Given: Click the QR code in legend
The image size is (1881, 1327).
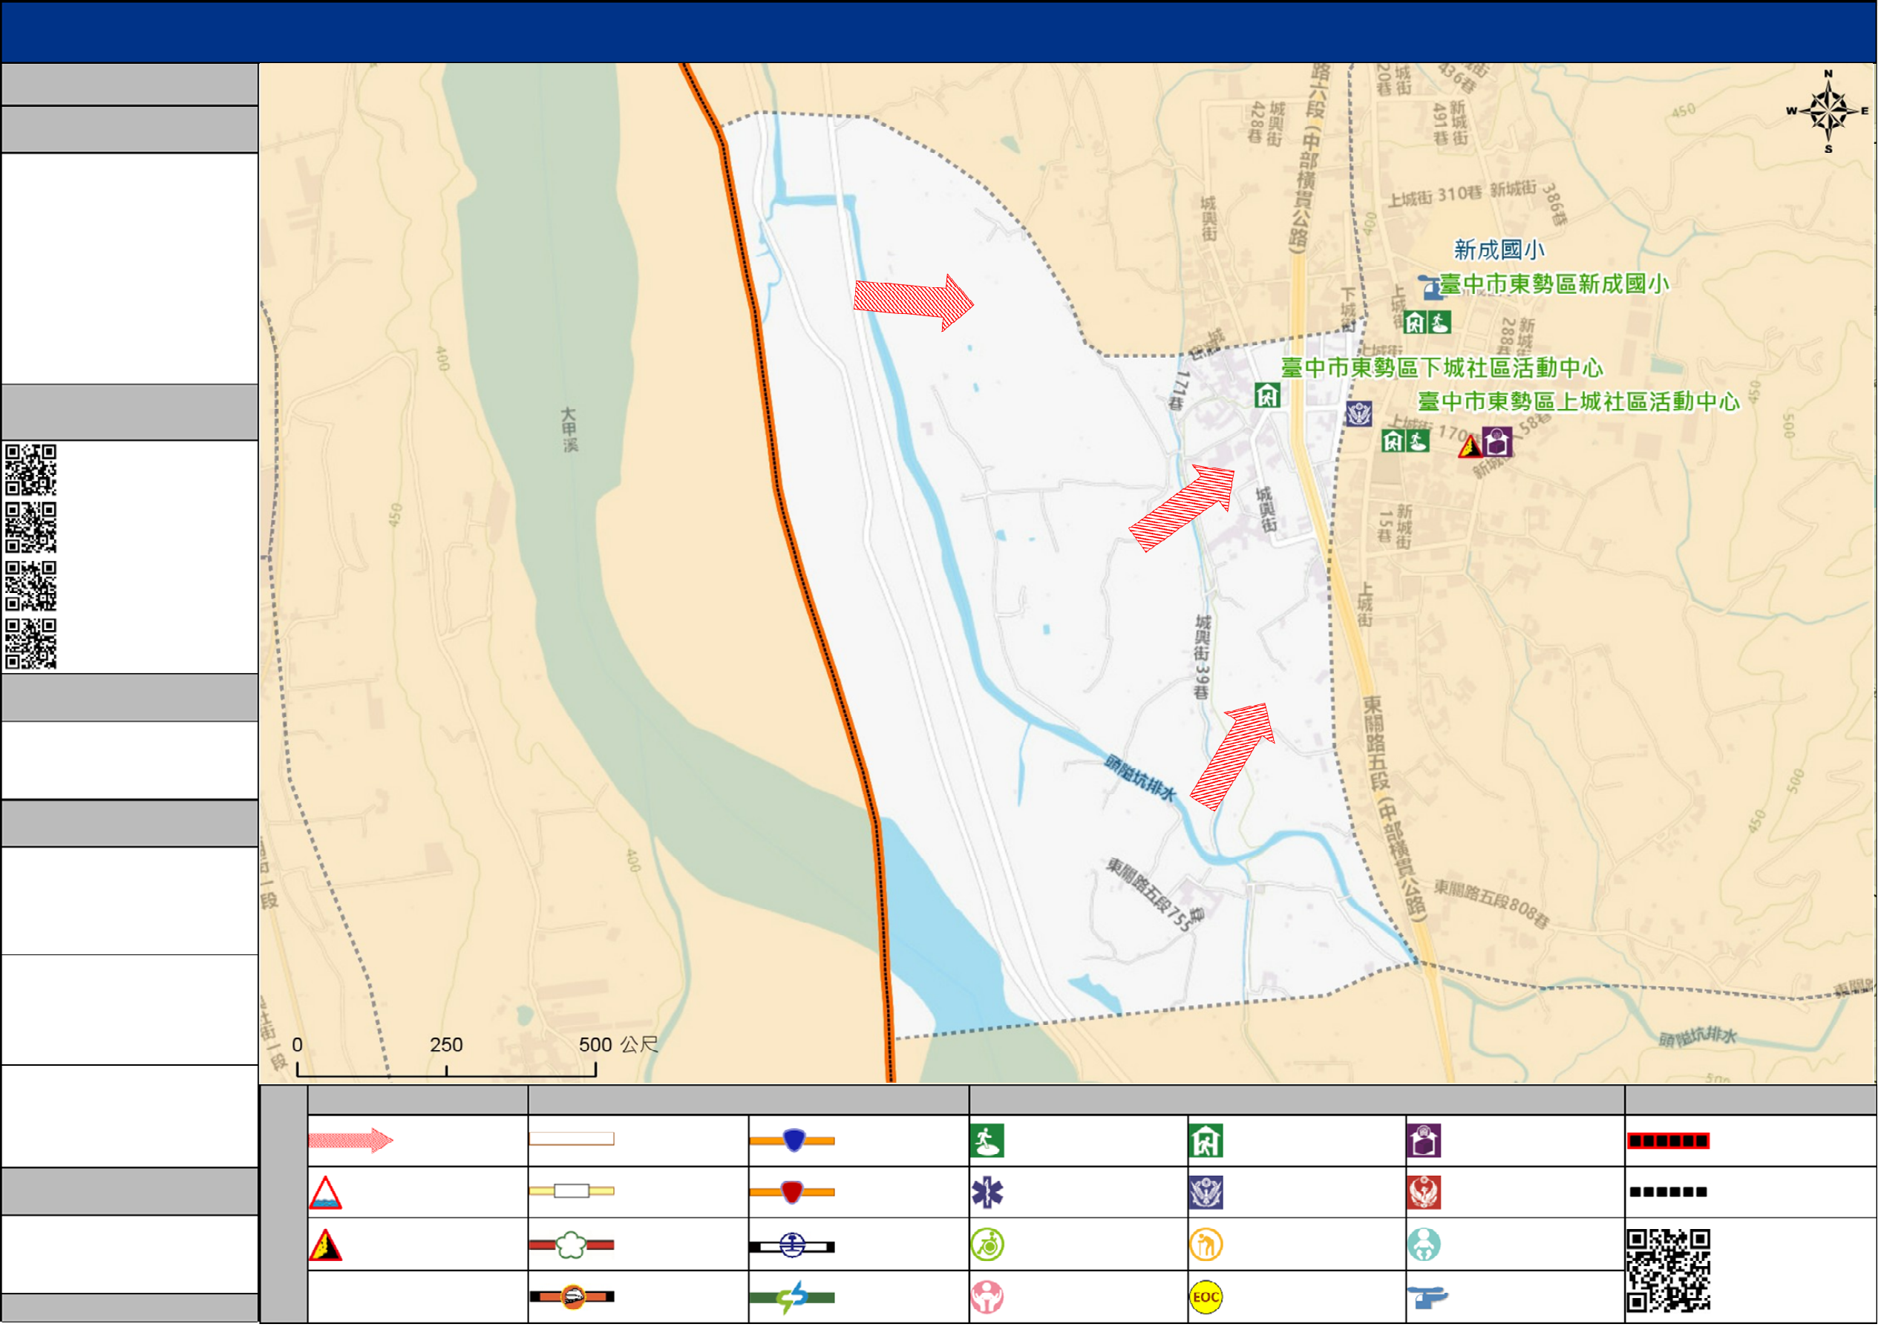Looking at the screenshot, I should click(x=1669, y=1272).
